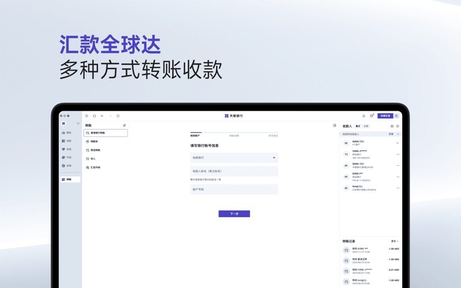Click the 收款账户 step tab
This screenshot has width=461, height=288.
(x=195, y=135)
